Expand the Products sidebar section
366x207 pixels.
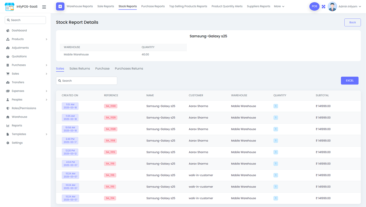(x=18, y=39)
